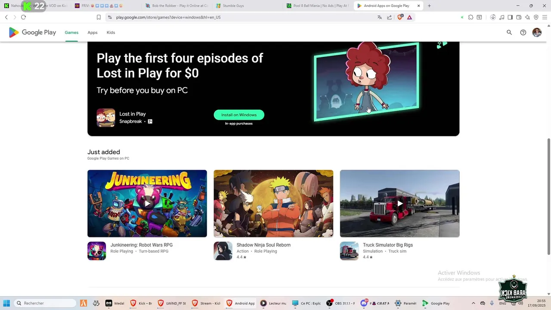Viewport: 551px width, 310px height.
Task: Click the Brave VPN shield icon
Action: (536, 17)
